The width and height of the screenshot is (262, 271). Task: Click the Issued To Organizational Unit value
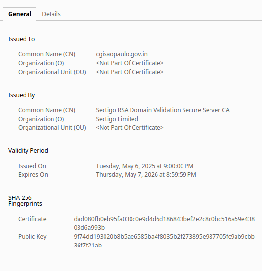point(130,72)
